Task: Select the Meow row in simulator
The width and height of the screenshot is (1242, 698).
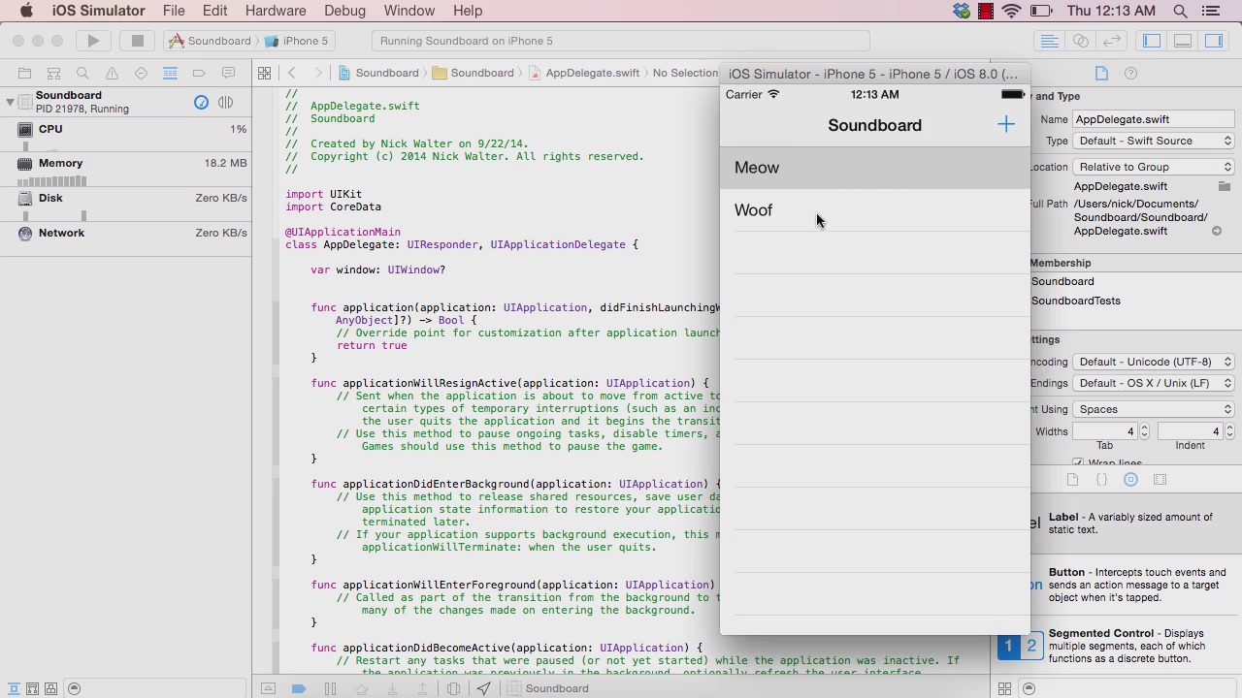Action: coord(873,168)
